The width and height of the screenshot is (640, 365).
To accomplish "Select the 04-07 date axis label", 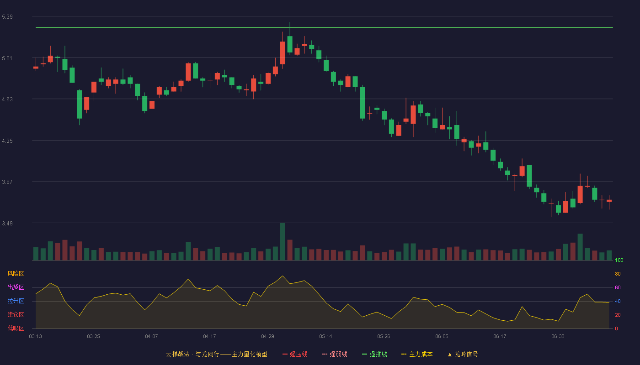I will [151, 336].
